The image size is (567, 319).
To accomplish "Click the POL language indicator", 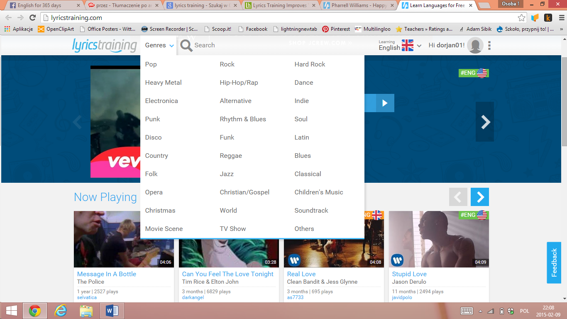I will coord(525,311).
